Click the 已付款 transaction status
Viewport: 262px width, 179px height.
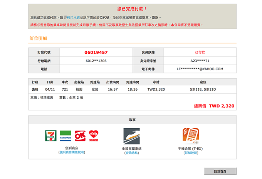pyautogui.click(x=200, y=52)
